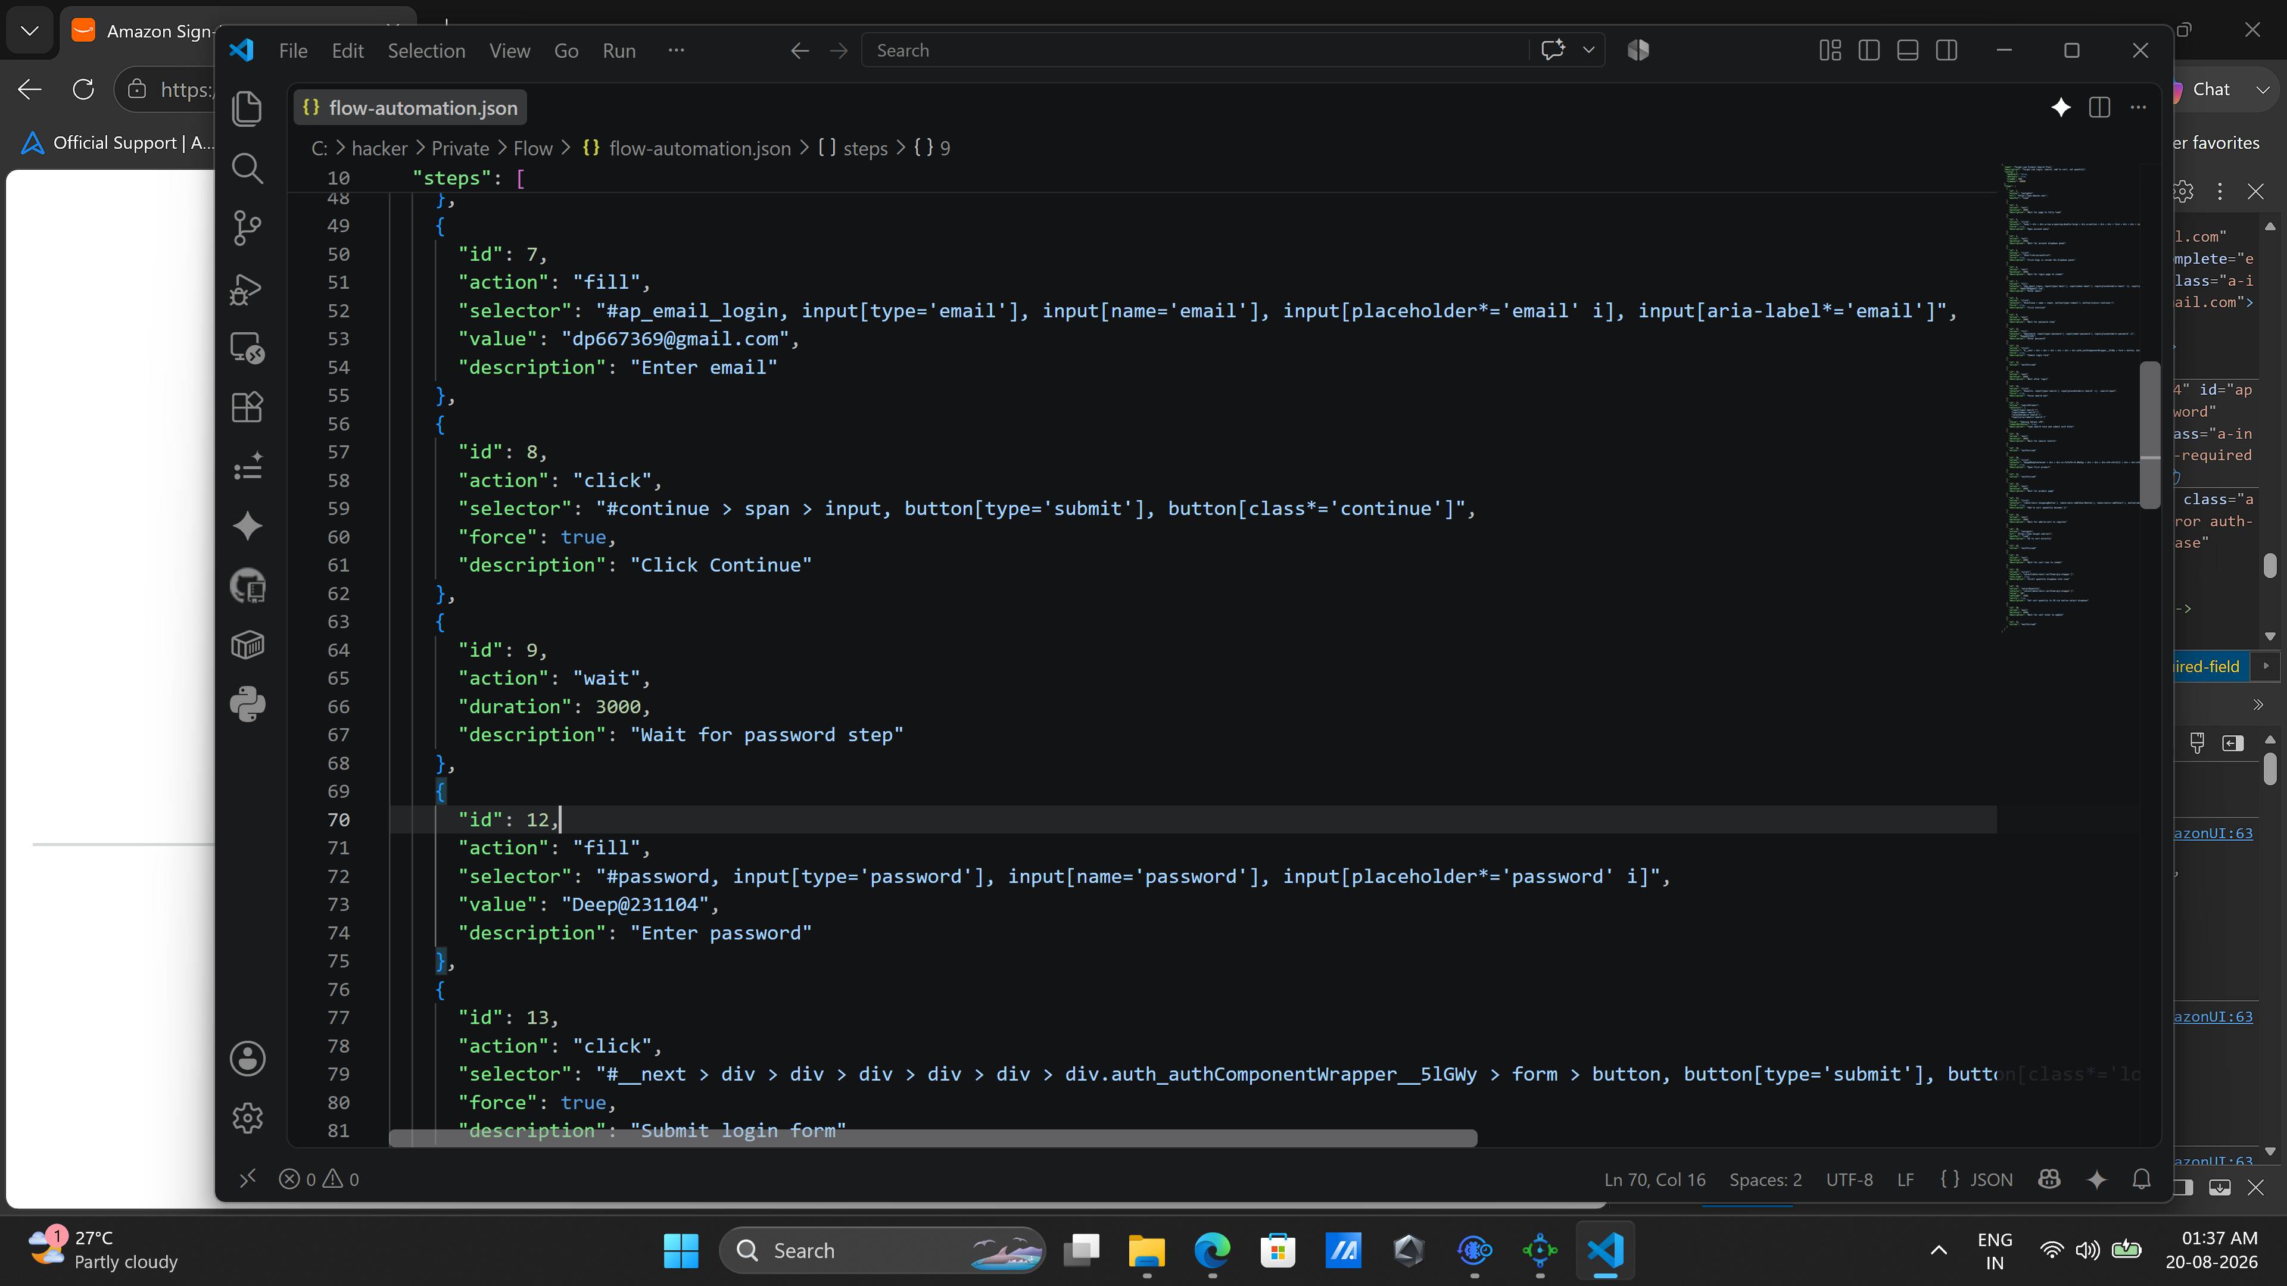Open the Source Control view
The height and width of the screenshot is (1286, 2287).
(247, 228)
